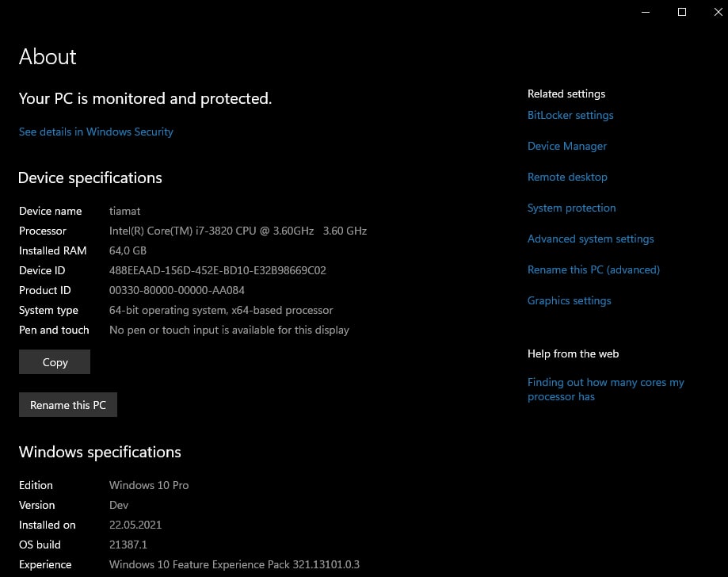728x577 pixels.
Task: Select device name value tiamat
Action: click(124, 211)
